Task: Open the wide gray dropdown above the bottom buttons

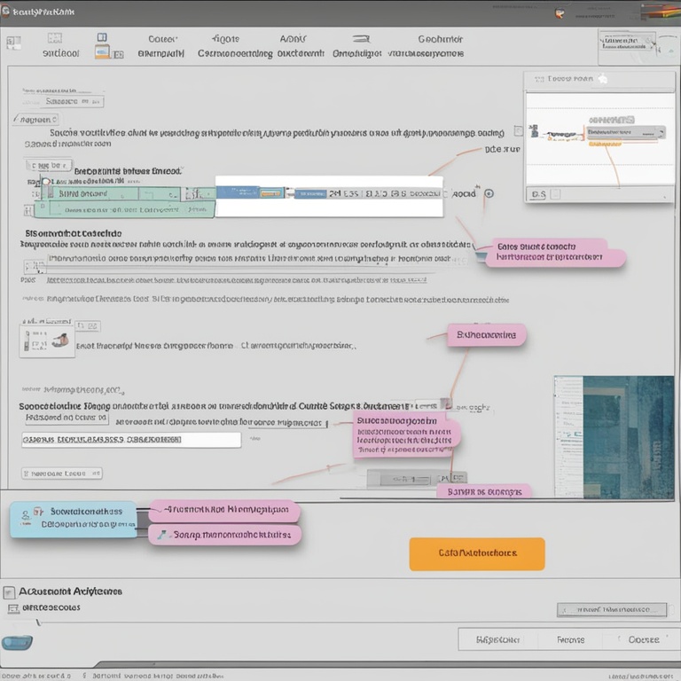Action: point(611,610)
